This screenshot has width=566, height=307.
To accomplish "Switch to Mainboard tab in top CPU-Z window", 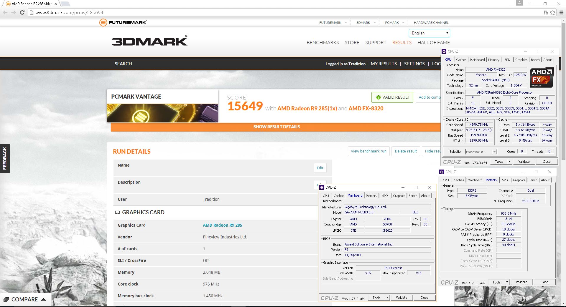I will click(x=477, y=60).
